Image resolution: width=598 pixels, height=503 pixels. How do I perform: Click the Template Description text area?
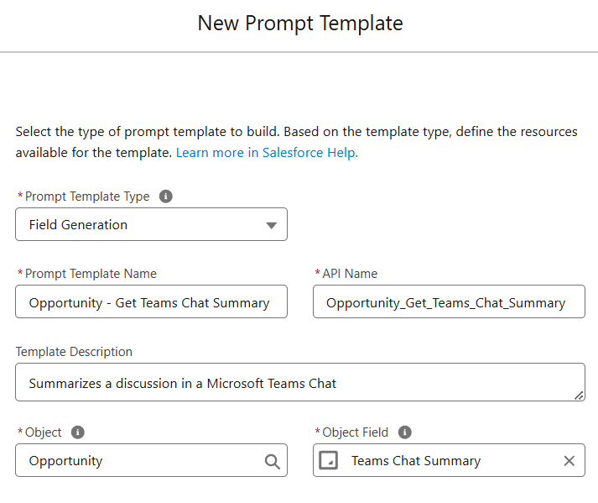(300, 382)
